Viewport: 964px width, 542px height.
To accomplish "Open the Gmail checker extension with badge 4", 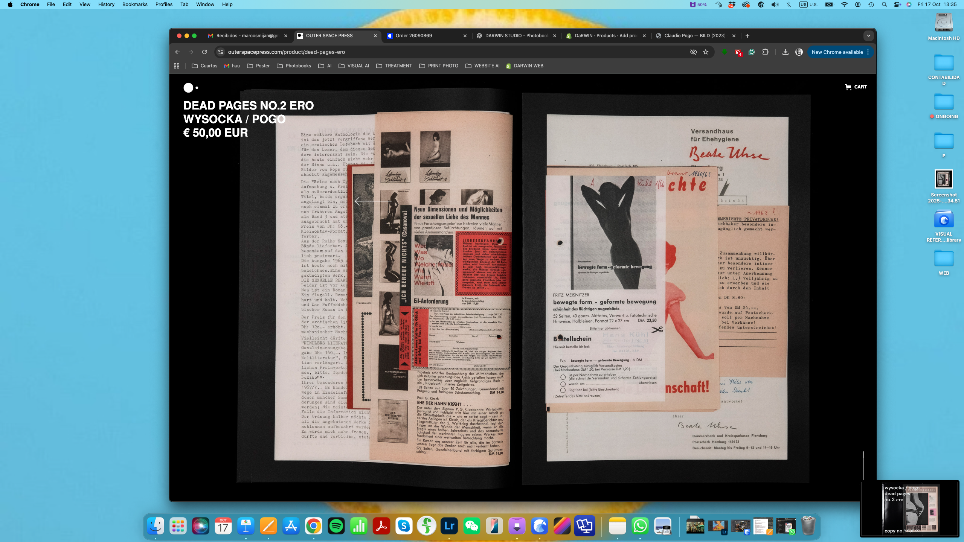I will pos(738,52).
